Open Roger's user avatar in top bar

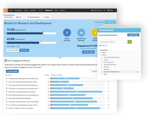(108, 10)
